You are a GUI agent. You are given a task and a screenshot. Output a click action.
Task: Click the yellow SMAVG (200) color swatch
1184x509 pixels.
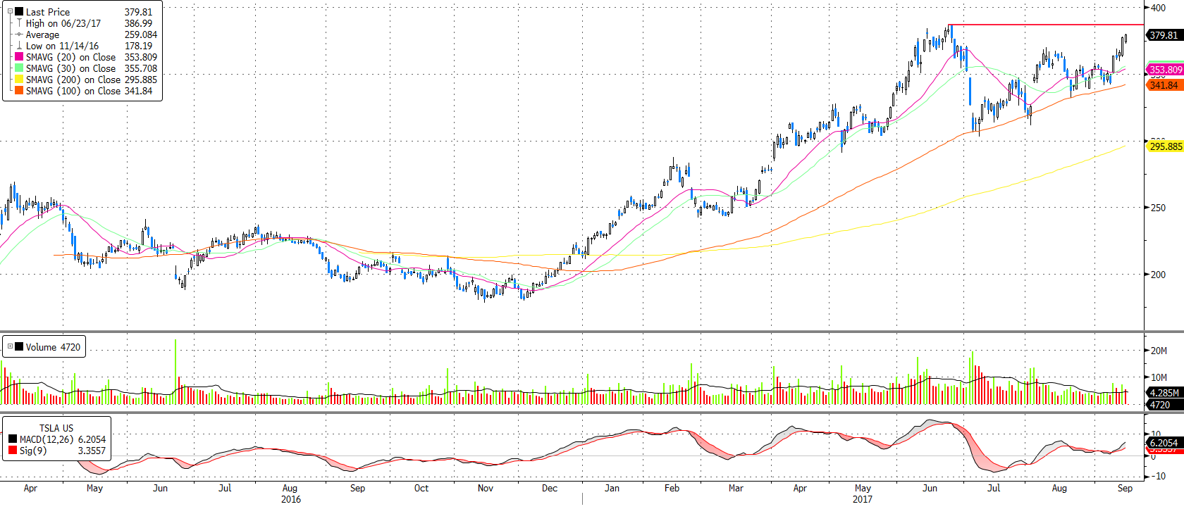(x=19, y=80)
